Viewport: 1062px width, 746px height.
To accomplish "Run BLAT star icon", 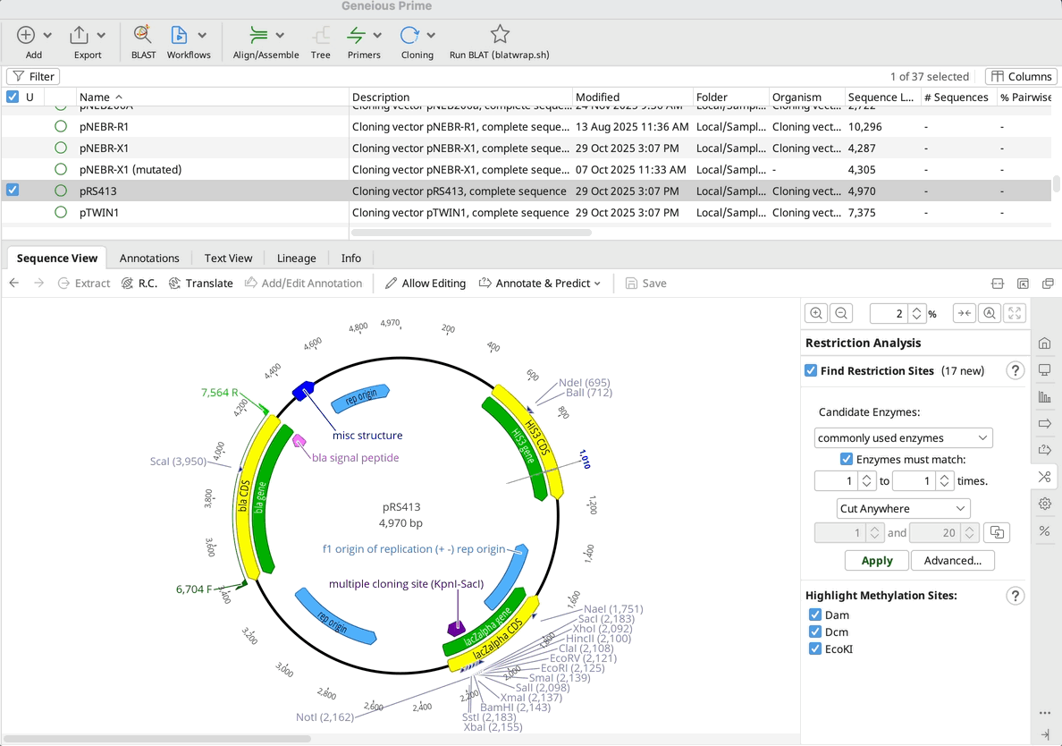I will pyautogui.click(x=500, y=36).
